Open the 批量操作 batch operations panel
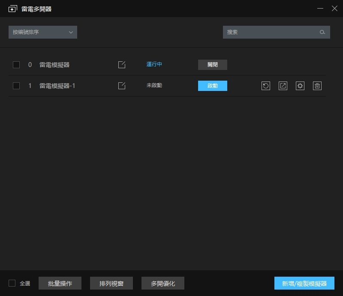 click(x=60, y=283)
